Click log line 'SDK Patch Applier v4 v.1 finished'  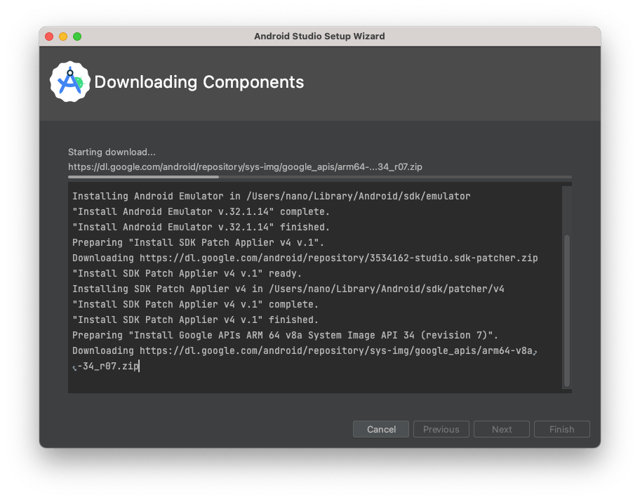tap(195, 320)
